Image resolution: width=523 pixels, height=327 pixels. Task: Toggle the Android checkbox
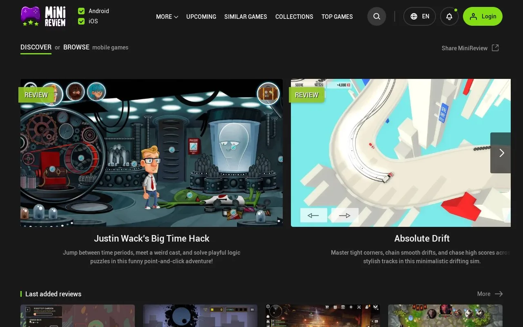point(81,11)
